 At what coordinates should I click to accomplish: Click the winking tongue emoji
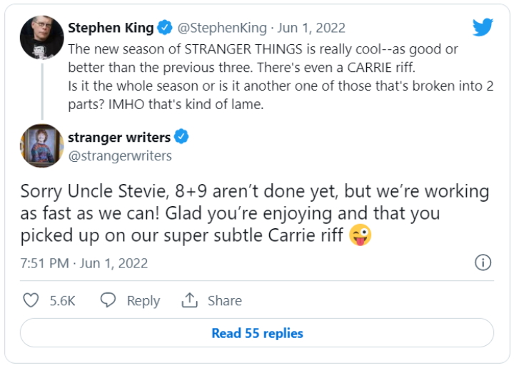(x=360, y=236)
